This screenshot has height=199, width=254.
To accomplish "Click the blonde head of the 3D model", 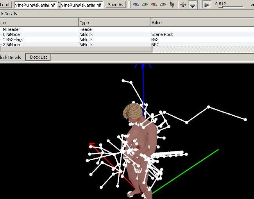I will click(133, 111).
